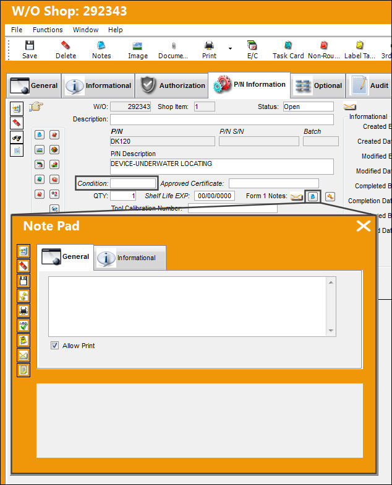Open the Functions menu
This screenshot has width=392, height=485.
point(48,30)
